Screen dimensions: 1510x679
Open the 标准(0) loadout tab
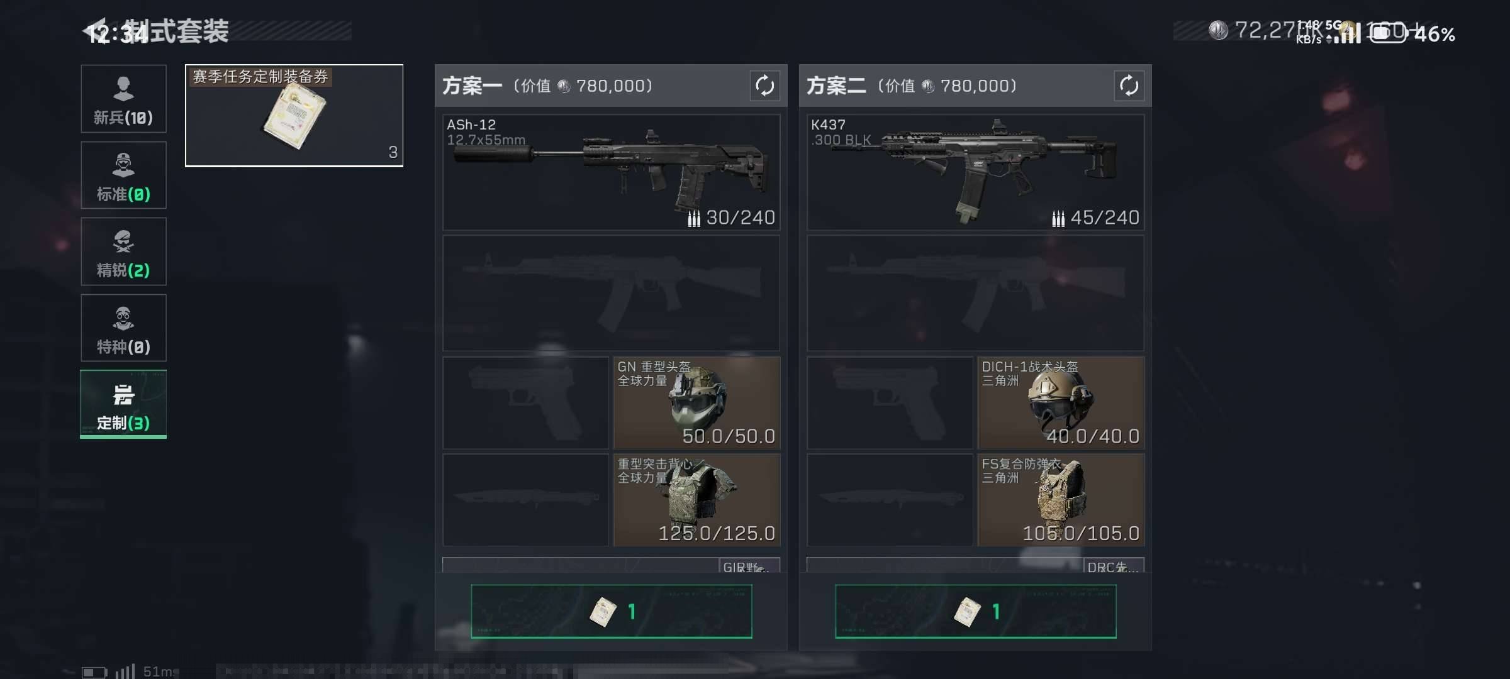123,175
